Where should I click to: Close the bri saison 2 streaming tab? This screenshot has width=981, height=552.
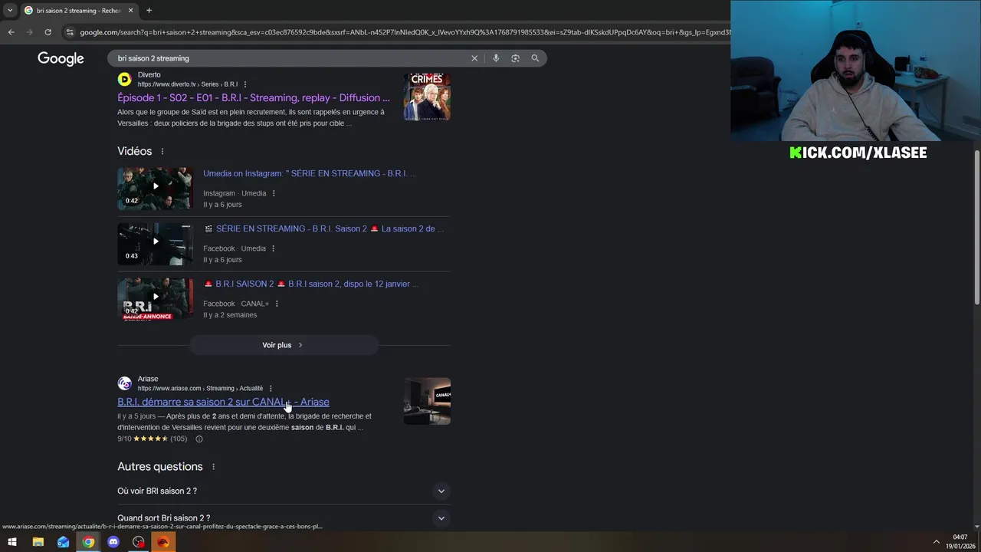130,10
